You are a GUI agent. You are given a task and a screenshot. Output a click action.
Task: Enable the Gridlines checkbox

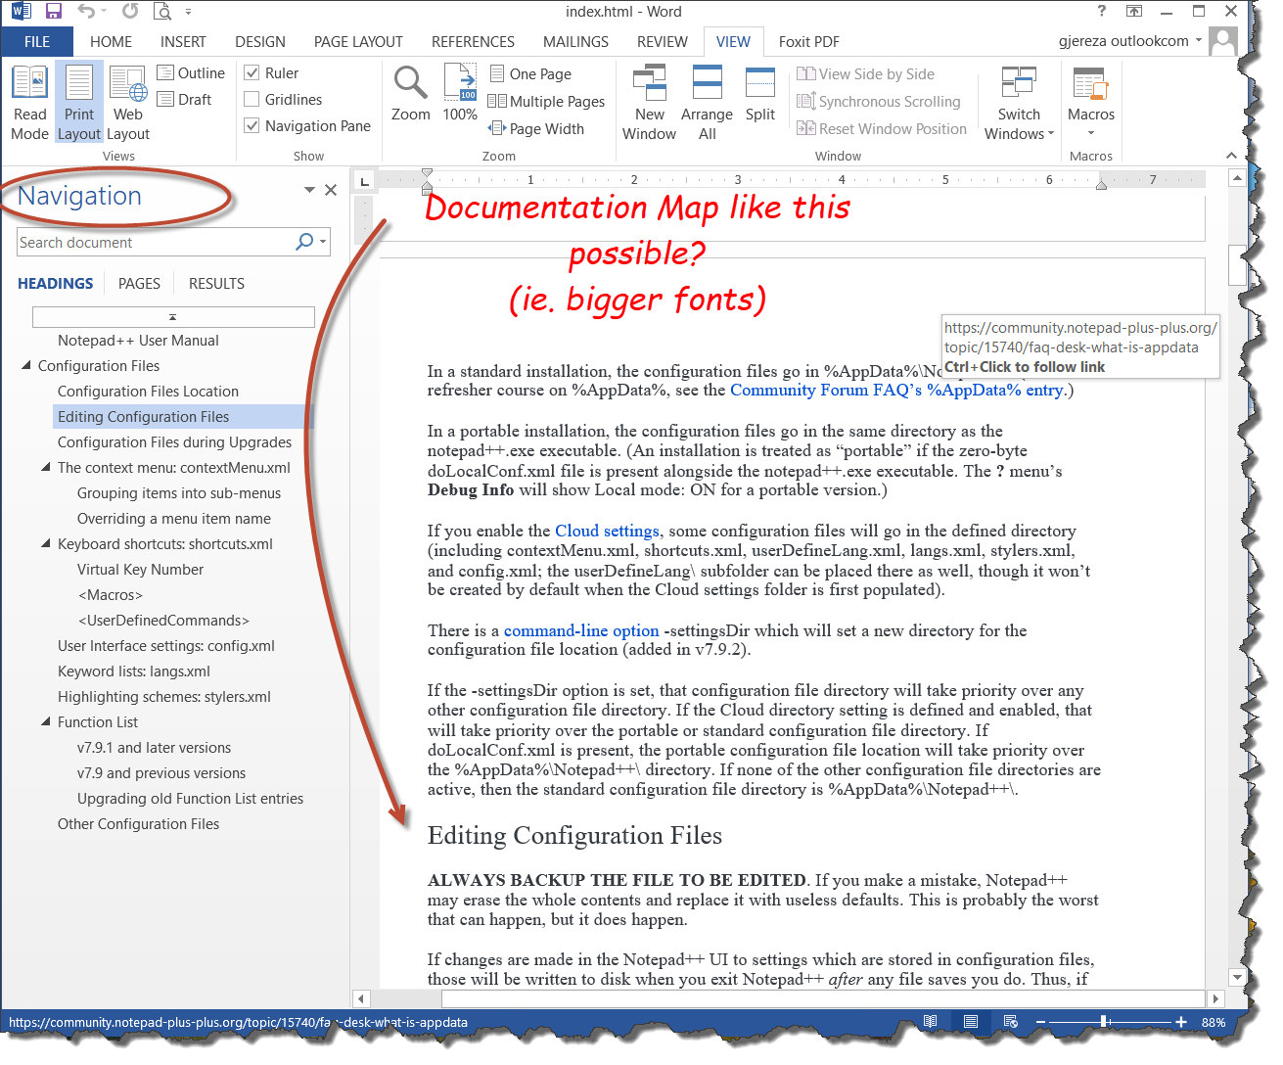pos(252,99)
